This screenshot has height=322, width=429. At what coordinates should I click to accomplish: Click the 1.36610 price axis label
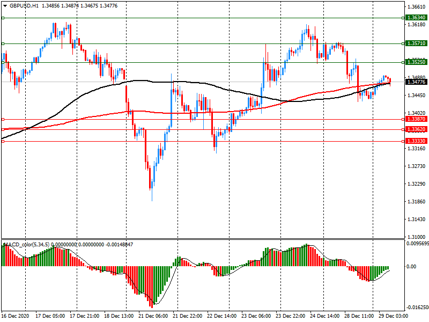click(x=417, y=7)
